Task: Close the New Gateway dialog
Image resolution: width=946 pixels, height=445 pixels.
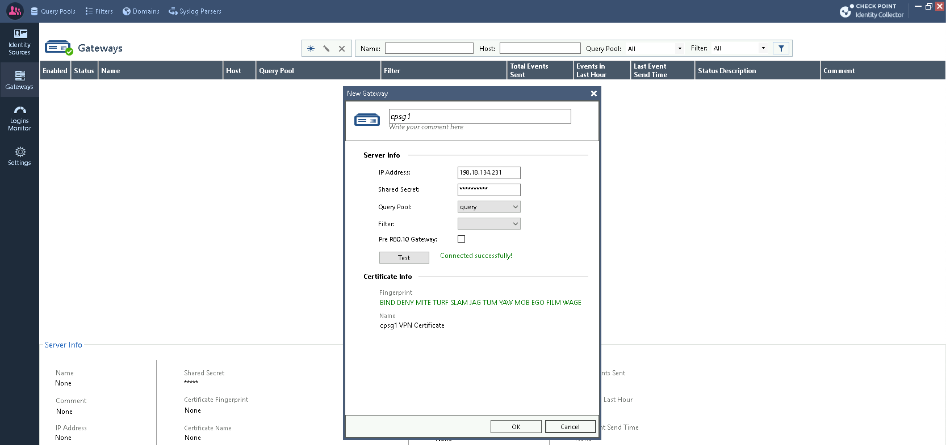Action: [593, 94]
